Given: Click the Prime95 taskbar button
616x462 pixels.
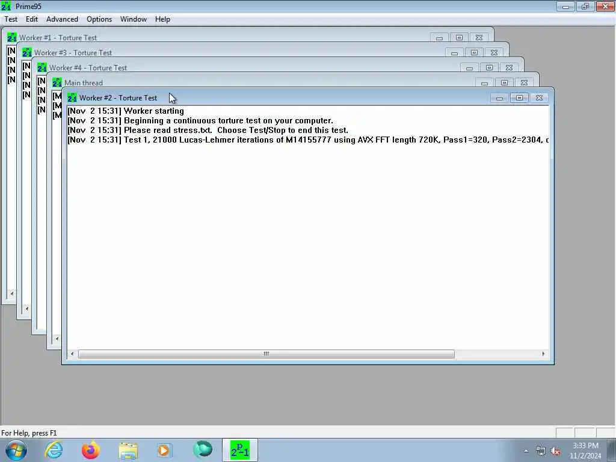Looking at the screenshot, I should [x=239, y=450].
